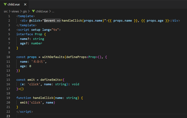Screen dimensions: 187x118
Task: Click the Vue file icon in the breadcrumb
Action: click(x=33, y=11)
